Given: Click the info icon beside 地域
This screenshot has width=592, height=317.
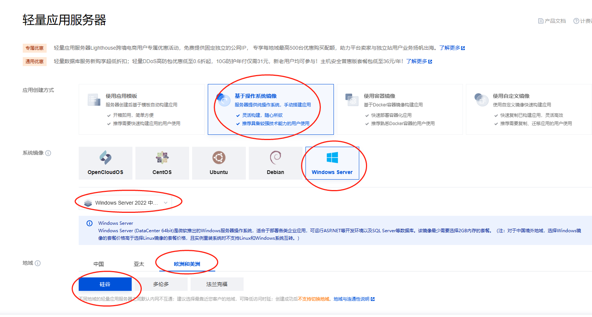Looking at the screenshot, I should (38, 263).
